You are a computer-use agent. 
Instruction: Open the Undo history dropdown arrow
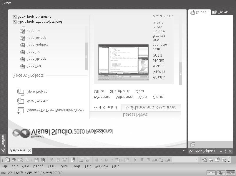(x=102, y=160)
